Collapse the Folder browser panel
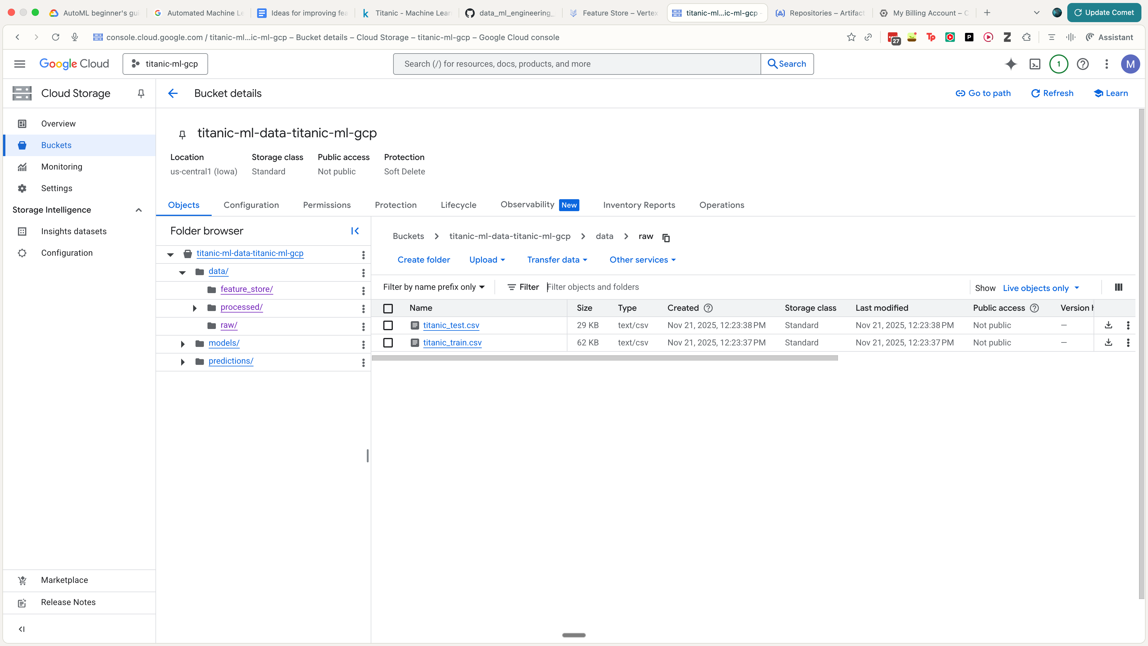This screenshot has width=1148, height=646. click(355, 231)
